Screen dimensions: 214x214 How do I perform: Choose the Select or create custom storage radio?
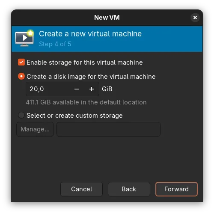pos(21,115)
